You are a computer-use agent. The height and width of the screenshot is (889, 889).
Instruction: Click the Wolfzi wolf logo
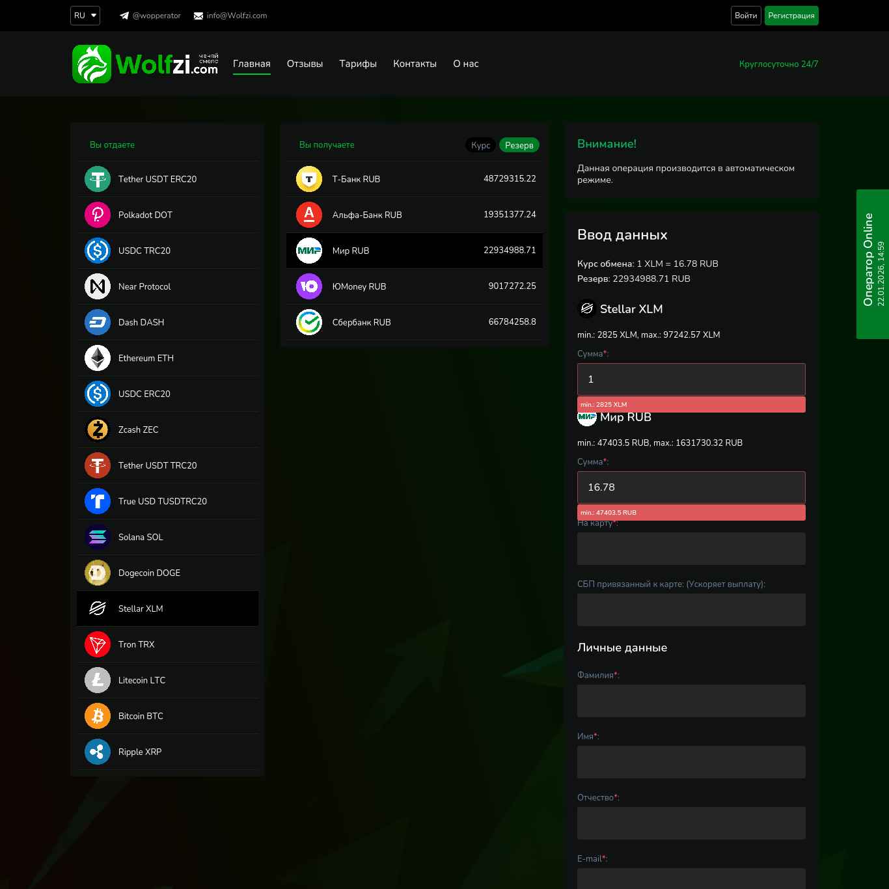point(92,64)
